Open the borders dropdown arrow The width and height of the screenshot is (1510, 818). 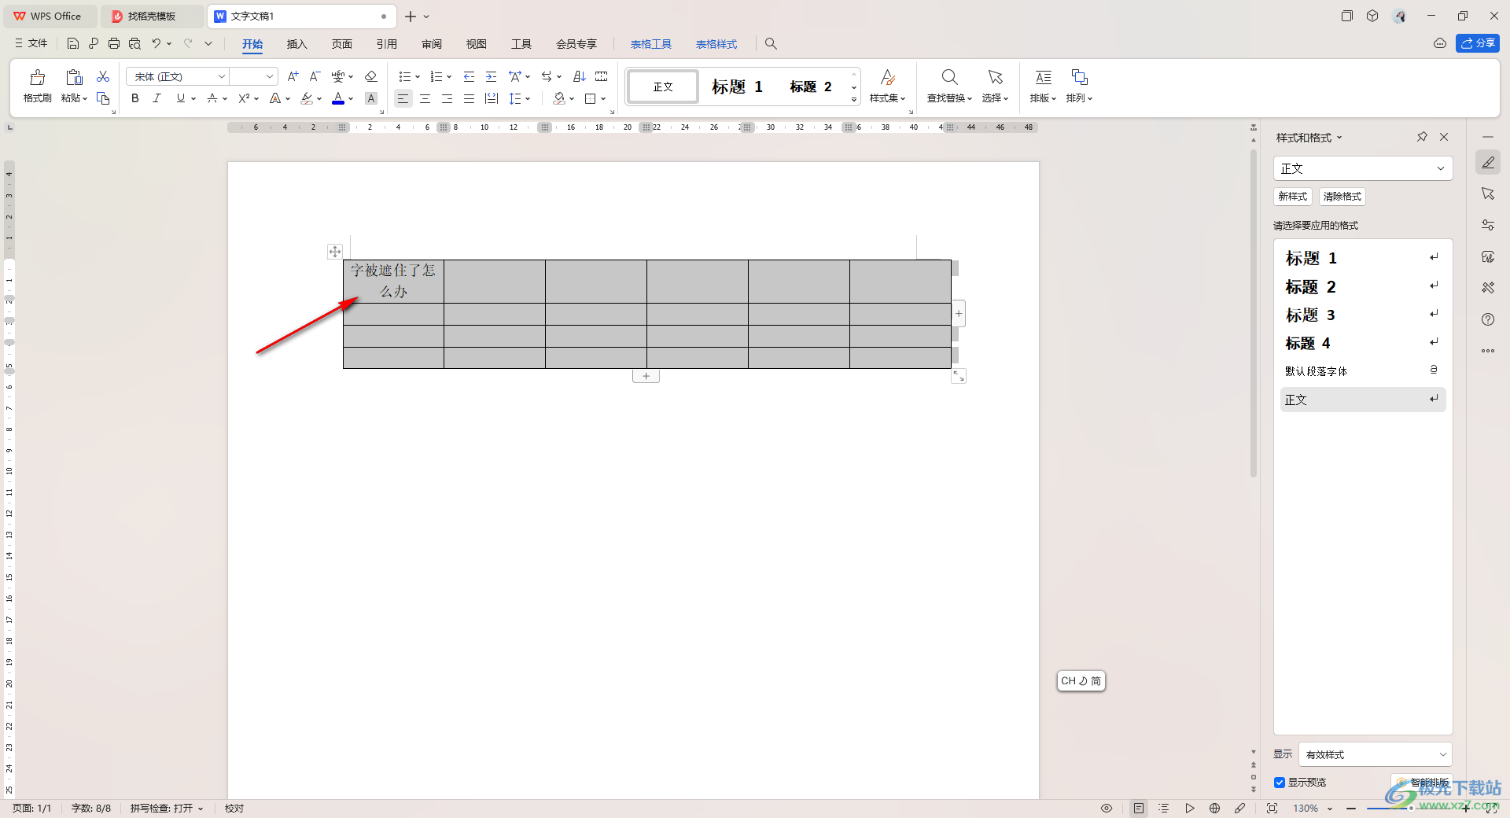tap(603, 99)
